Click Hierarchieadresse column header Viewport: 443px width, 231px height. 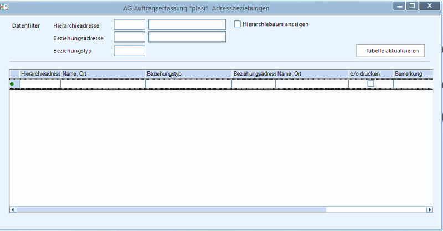(40, 74)
